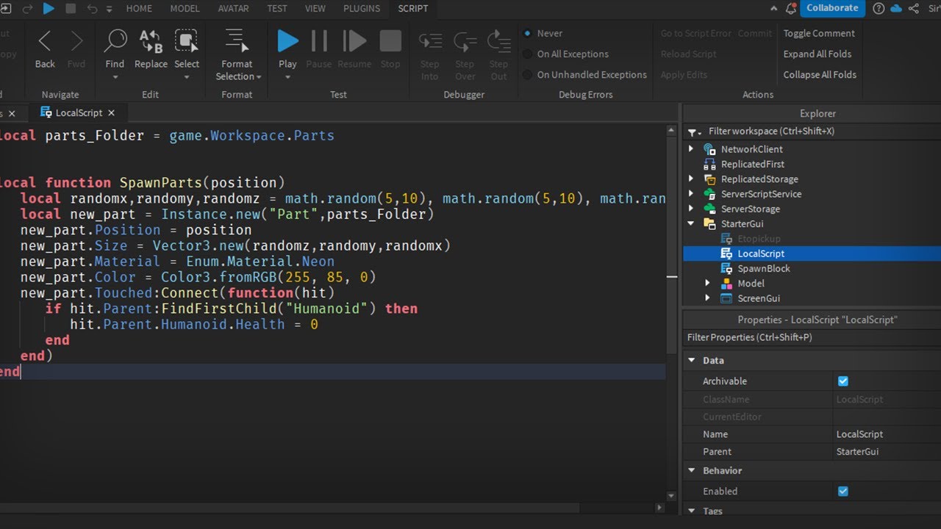Click the ScreenGui icon in Explorer
Viewport: 941px width, 529px height.
(x=726, y=298)
